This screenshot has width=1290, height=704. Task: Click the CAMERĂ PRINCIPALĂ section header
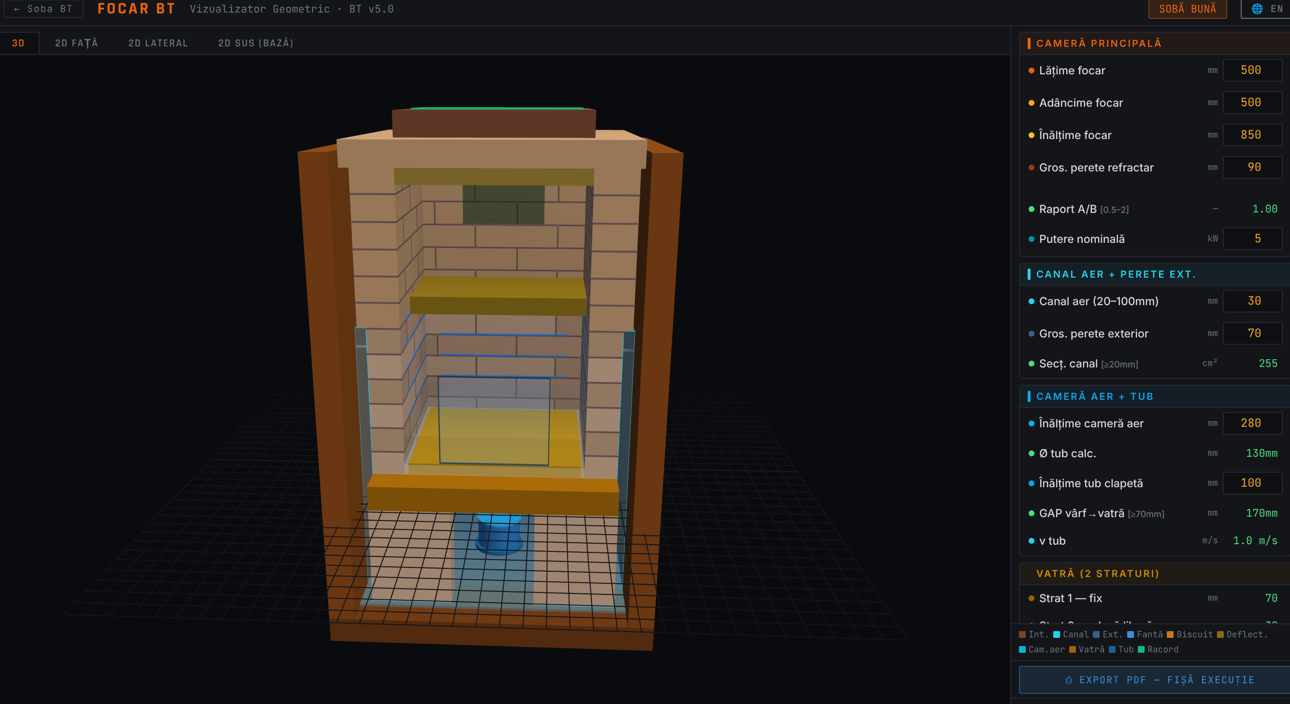pos(1154,43)
